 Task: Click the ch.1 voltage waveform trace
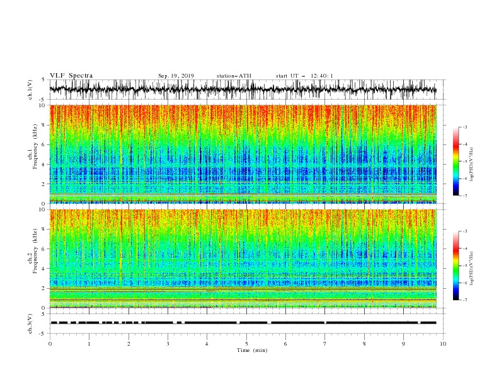coord(243,90)
